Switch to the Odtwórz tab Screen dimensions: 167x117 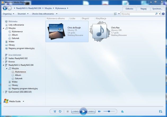(x=129, y=9)
